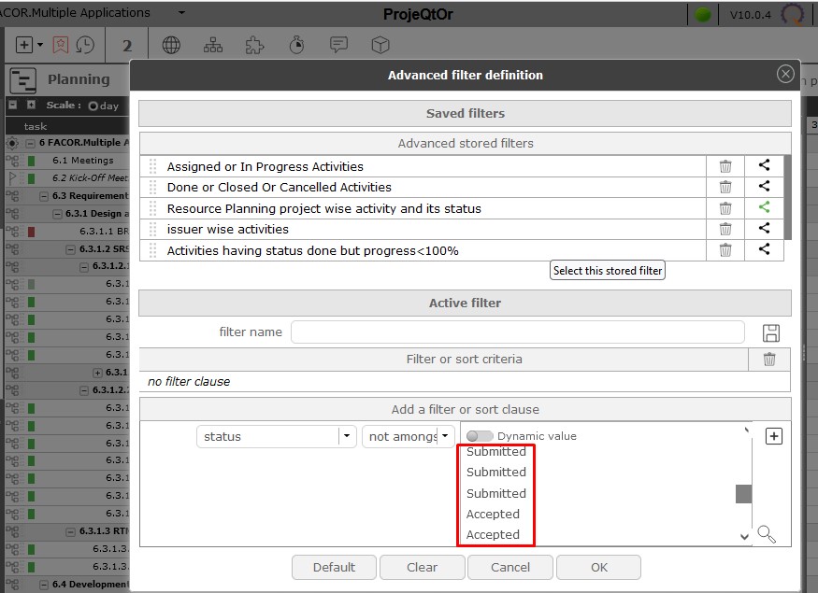Screen dimensions: 818x593
Task: Collapse the 6.3 Requirements tree node
Action: 45,196
